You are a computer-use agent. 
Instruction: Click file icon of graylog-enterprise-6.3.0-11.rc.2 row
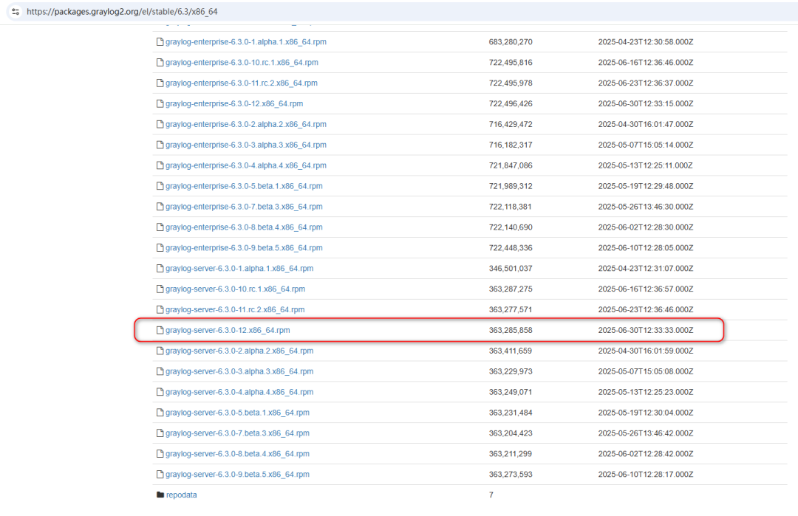160,83
